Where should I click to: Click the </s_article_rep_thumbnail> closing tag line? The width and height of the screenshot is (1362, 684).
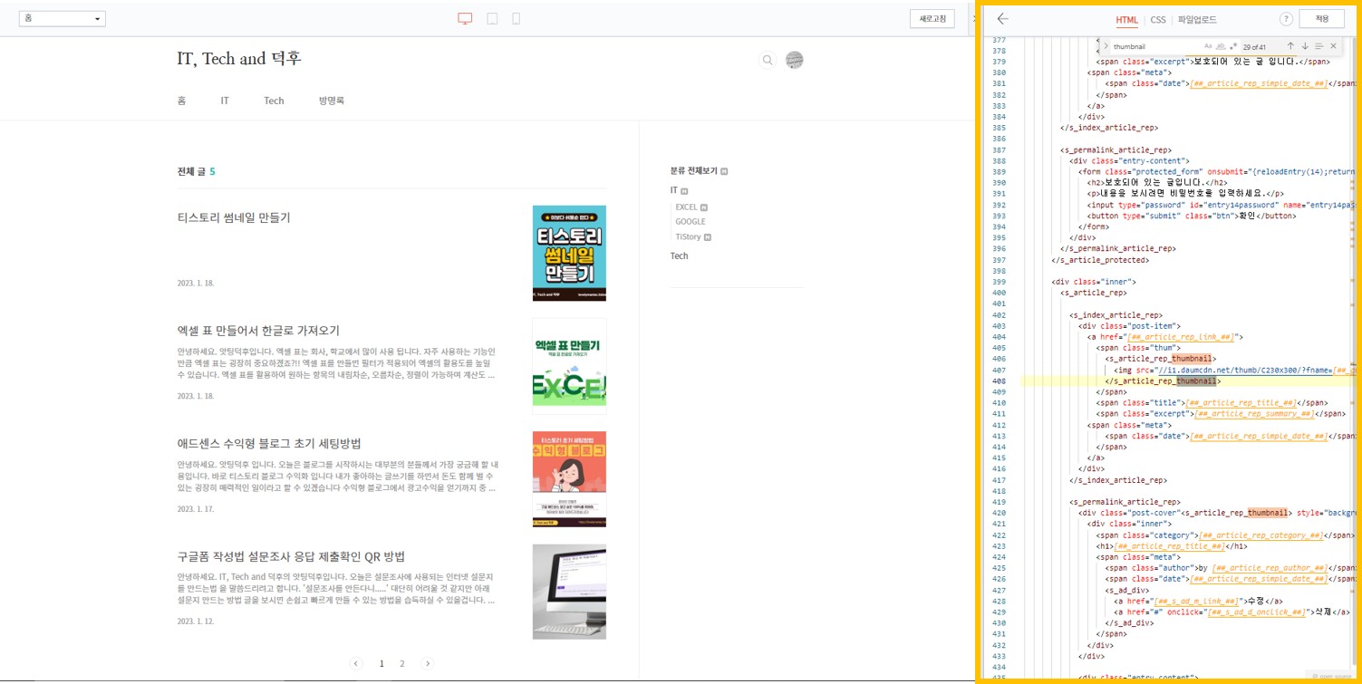pyautogui.click(x=1163, y=381)
